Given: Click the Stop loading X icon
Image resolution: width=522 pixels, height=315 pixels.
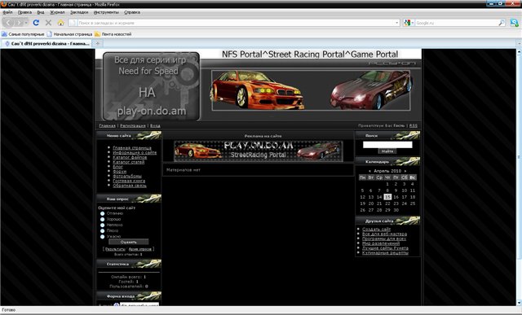Looking at the screenshot, I should (48, 23).
